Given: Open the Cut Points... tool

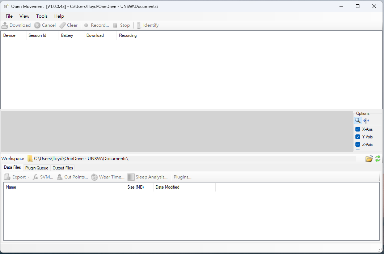Looking at the screenshot, I should tap(72, 177).
